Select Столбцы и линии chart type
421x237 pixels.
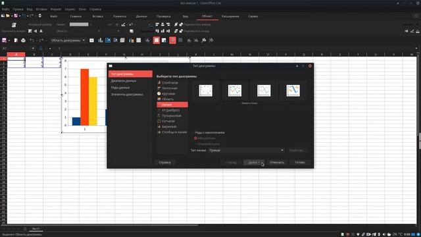pos(172,132)
